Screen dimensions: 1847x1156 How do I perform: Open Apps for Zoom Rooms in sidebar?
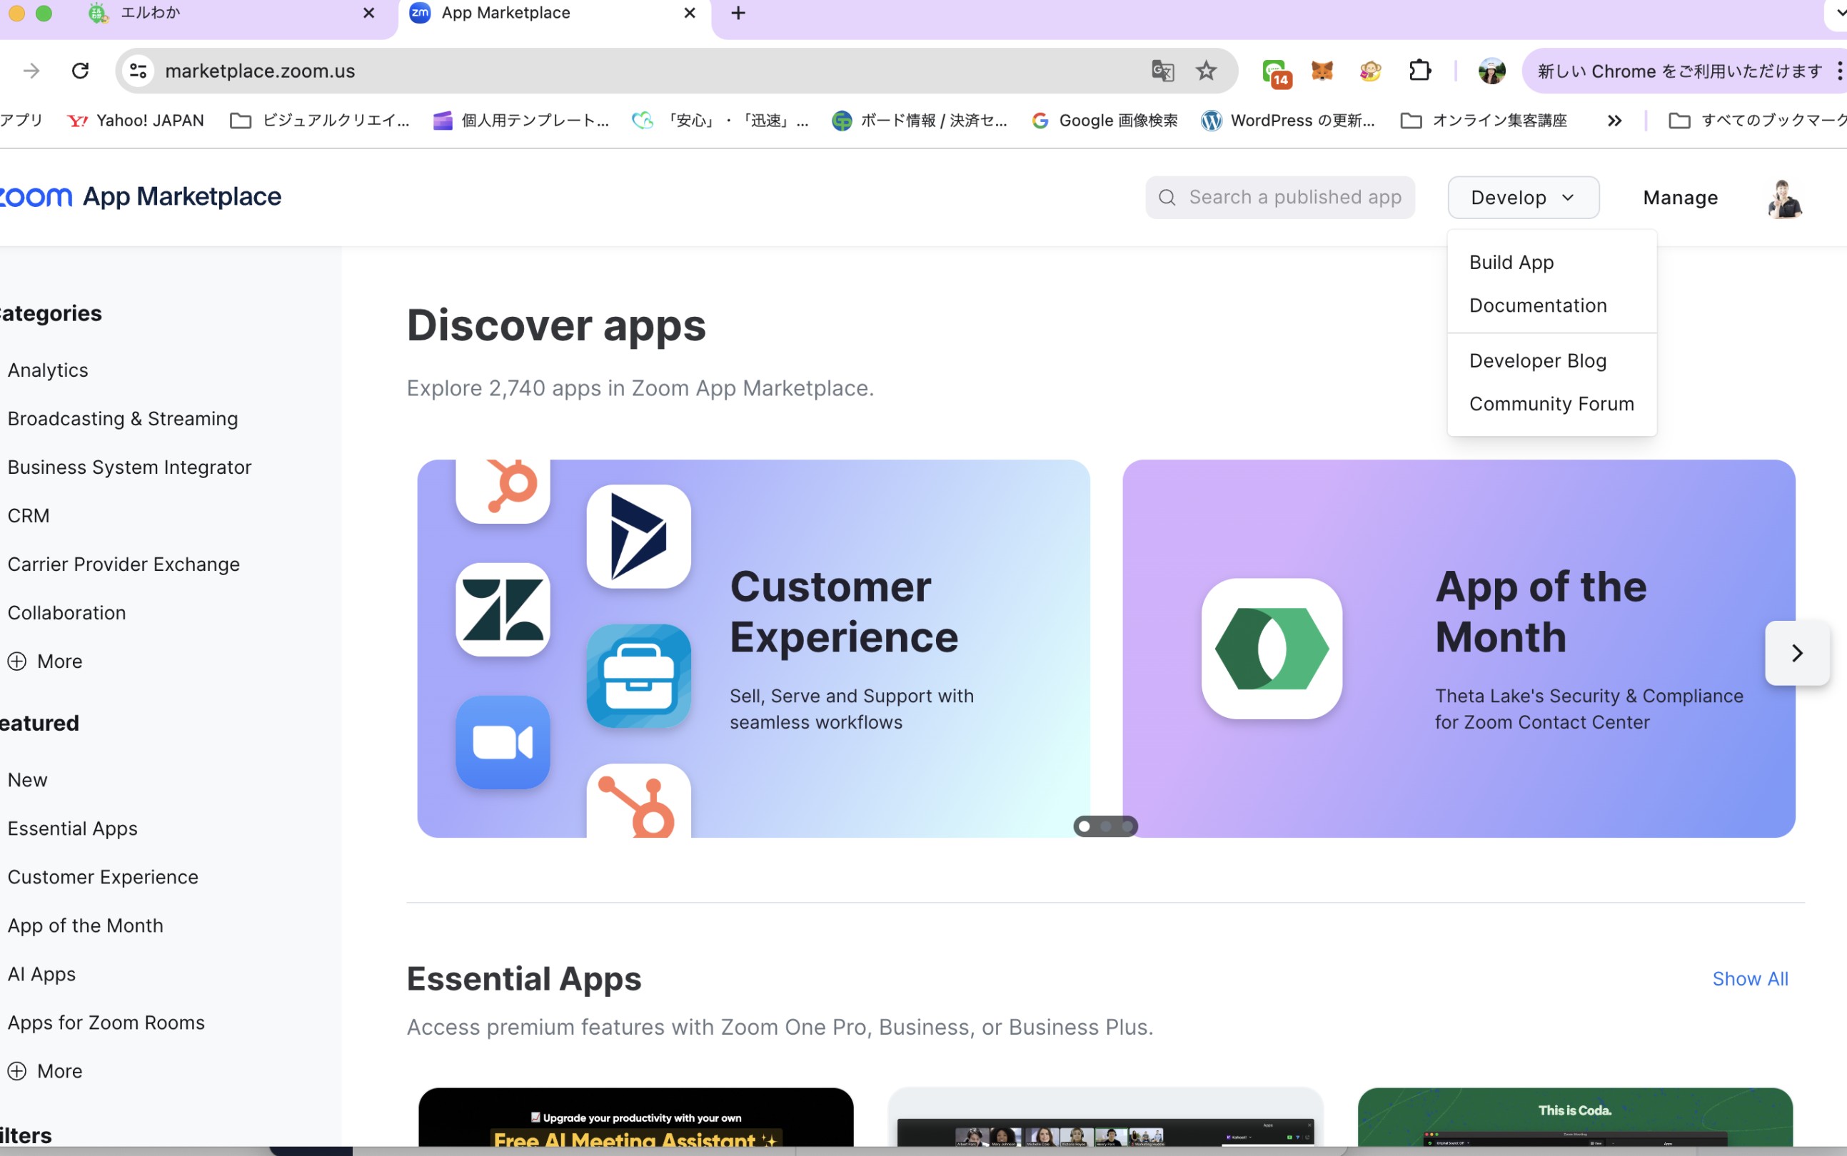point(106,1023)
